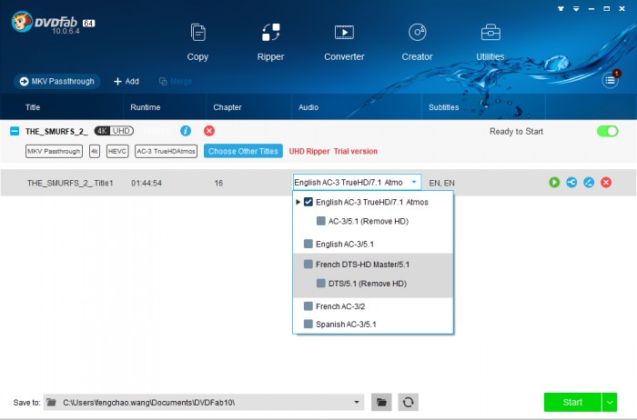Expand Save to path dropdown

[357, 402]
